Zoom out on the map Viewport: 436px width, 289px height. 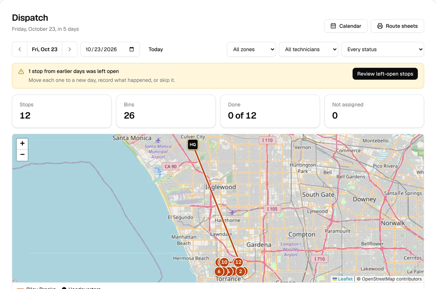point(22,155)
